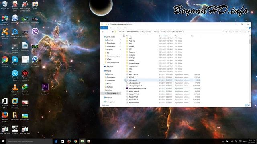Click the taskbar Search the web box
257x144 pixels.
29,141
